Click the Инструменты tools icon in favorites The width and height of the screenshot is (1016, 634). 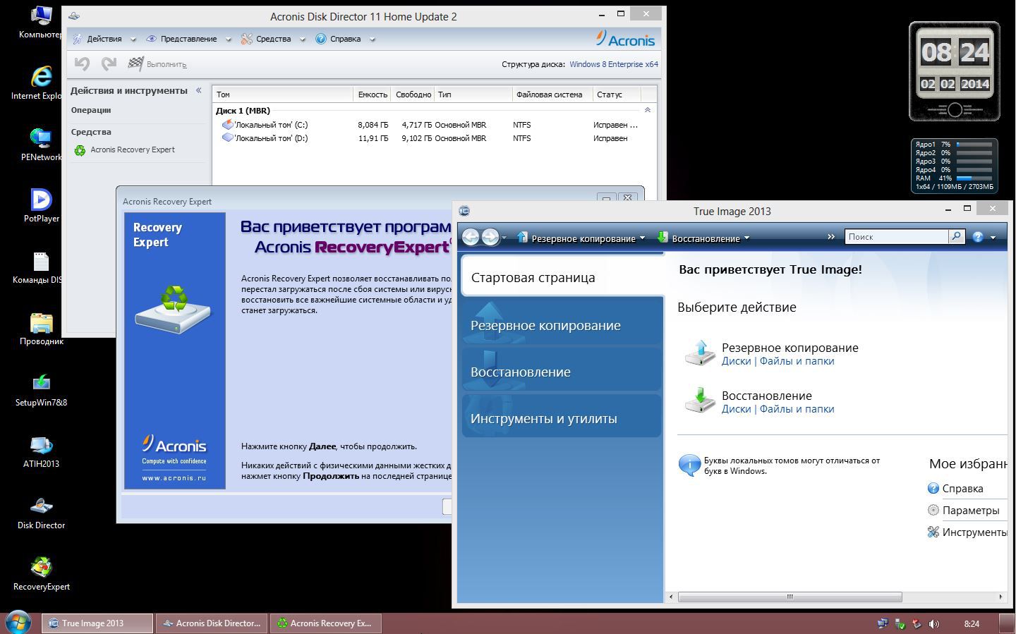(x=933, y=532)
